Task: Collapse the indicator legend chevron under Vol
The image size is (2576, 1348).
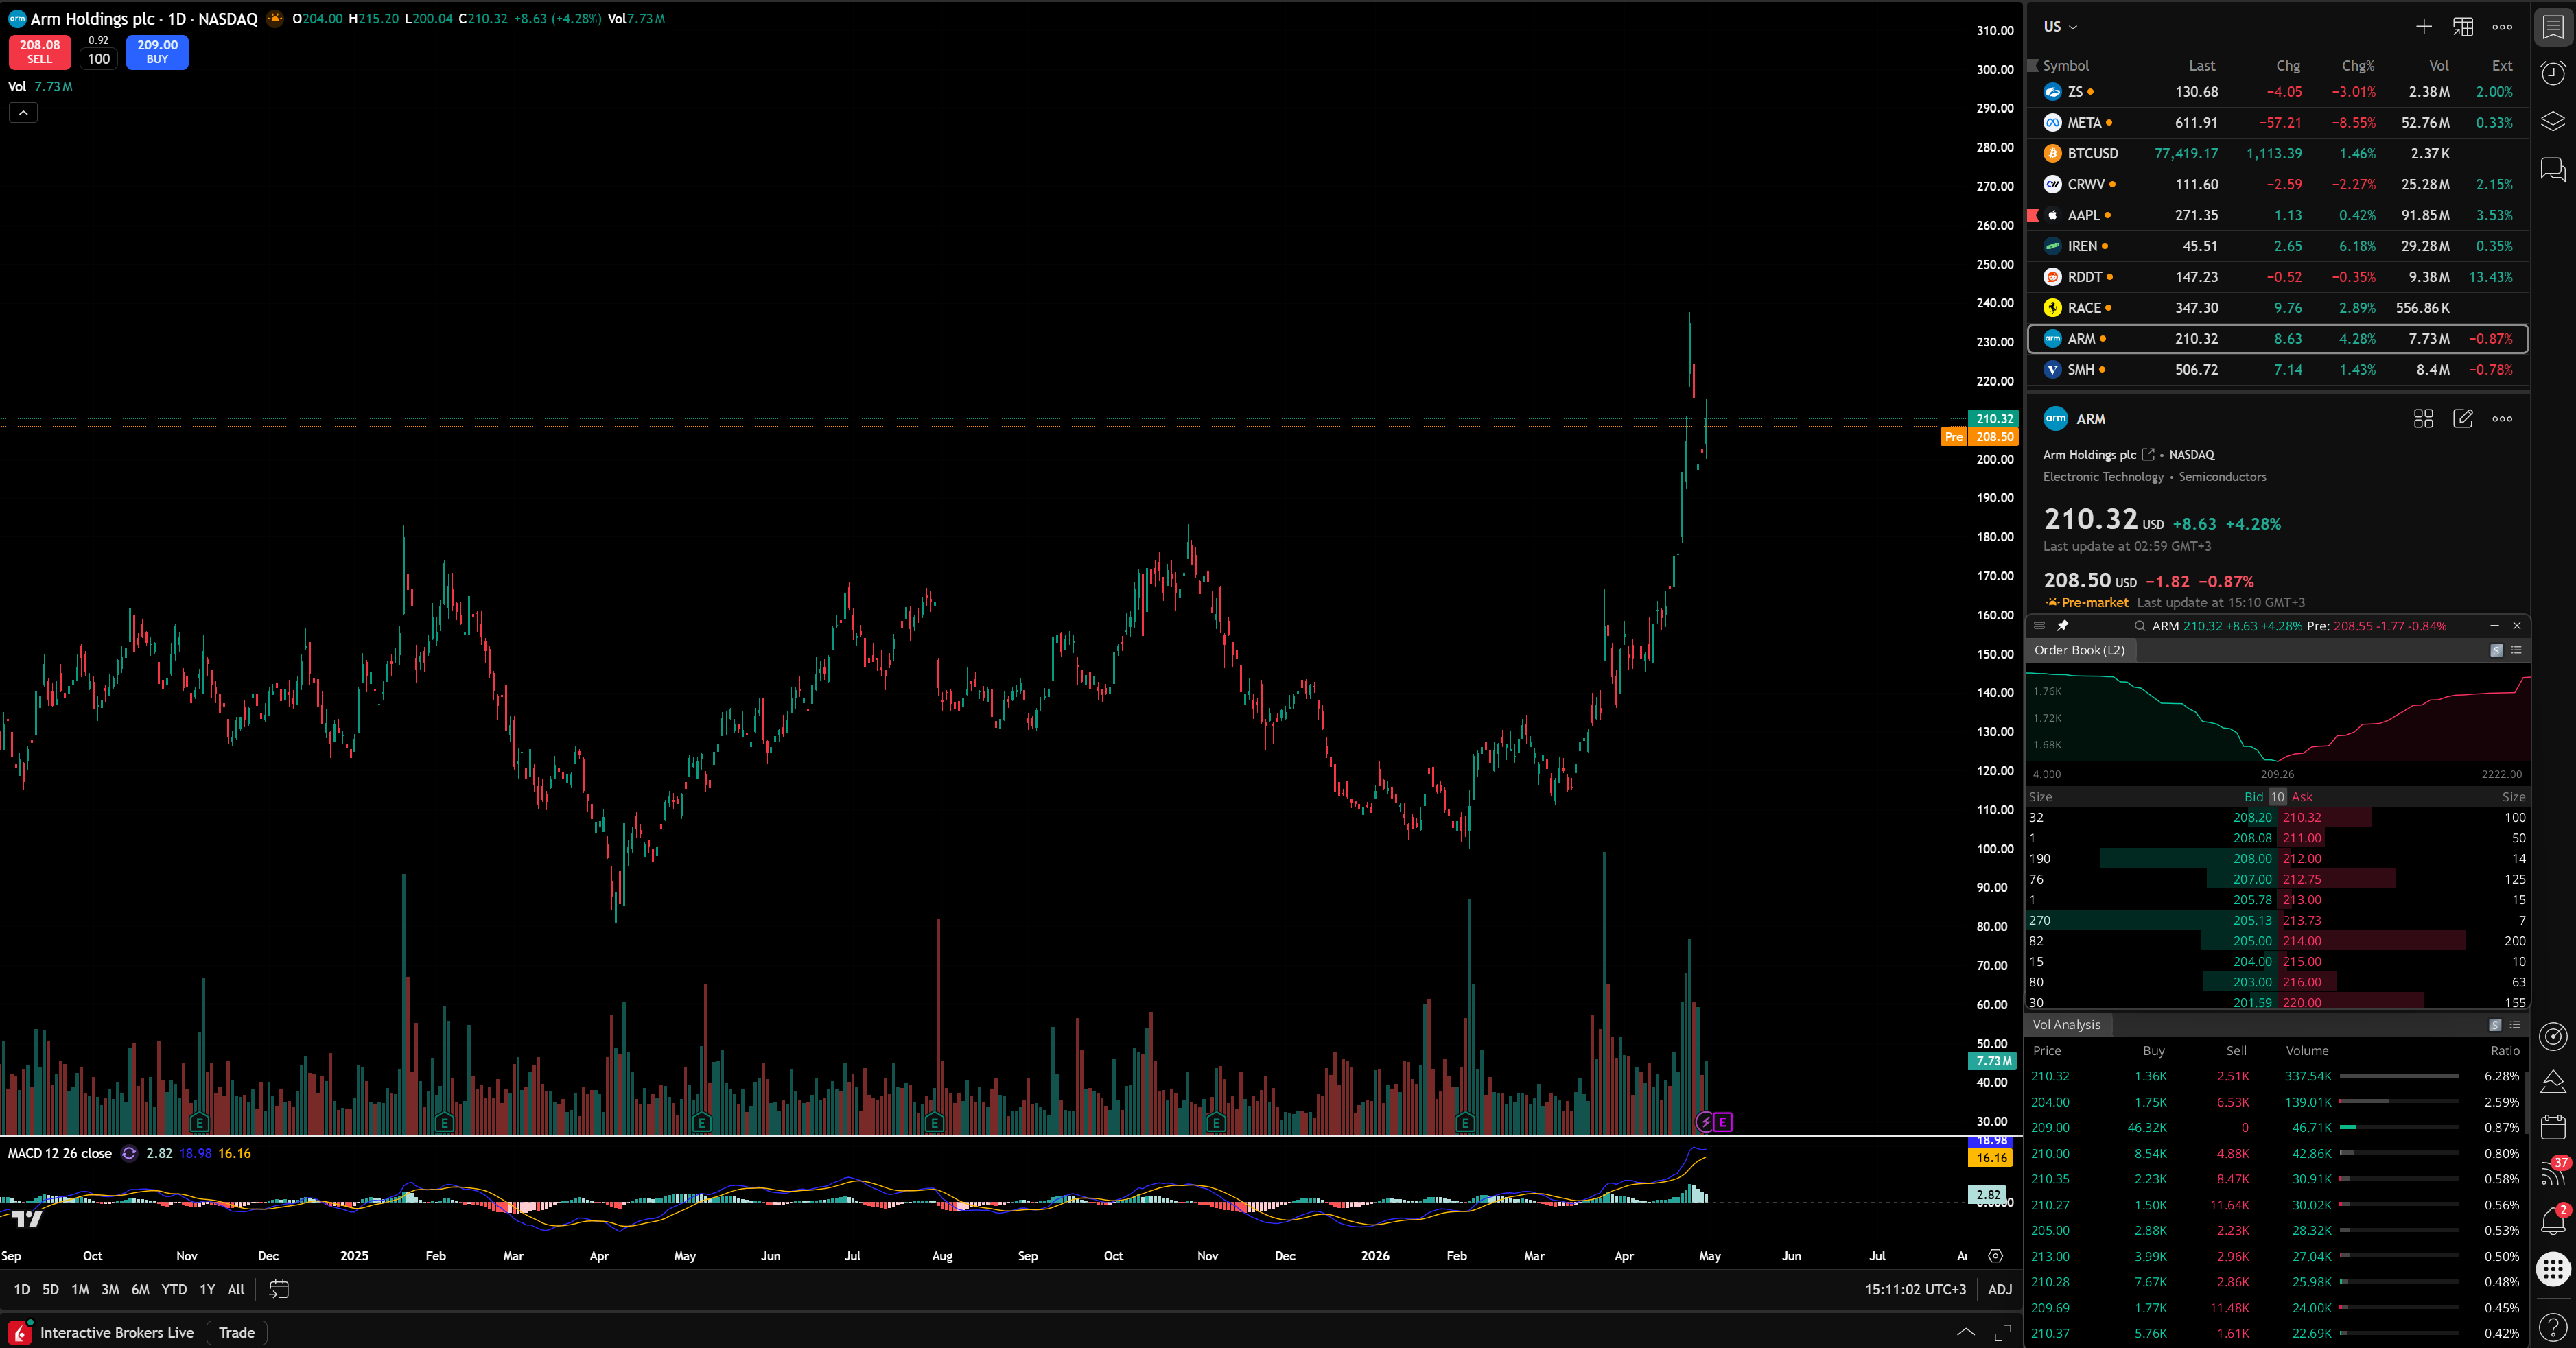Action: point(23,113)
